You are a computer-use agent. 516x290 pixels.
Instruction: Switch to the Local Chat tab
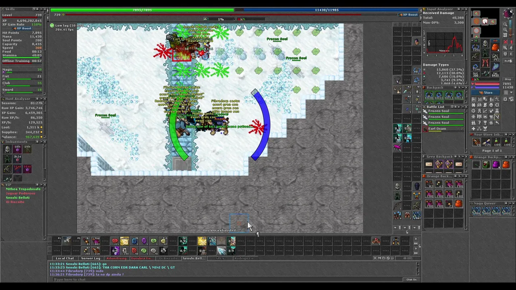click(x=64, y=258)
